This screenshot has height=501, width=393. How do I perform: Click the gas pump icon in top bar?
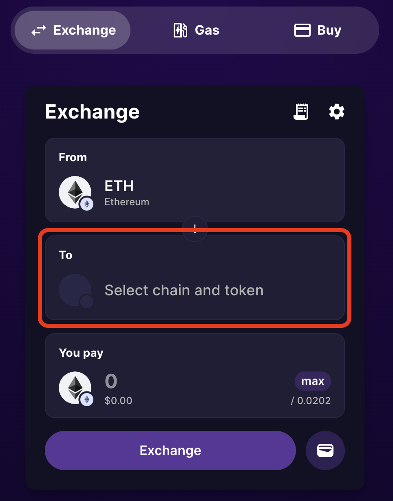tap(180, 30)
